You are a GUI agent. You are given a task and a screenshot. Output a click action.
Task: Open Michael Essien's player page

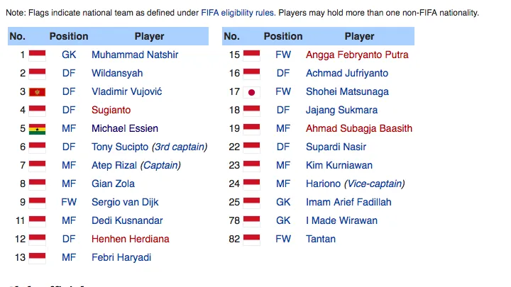(x=125, y=128)
